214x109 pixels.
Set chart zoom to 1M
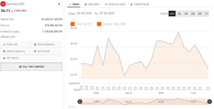click(x=186, y=14)
